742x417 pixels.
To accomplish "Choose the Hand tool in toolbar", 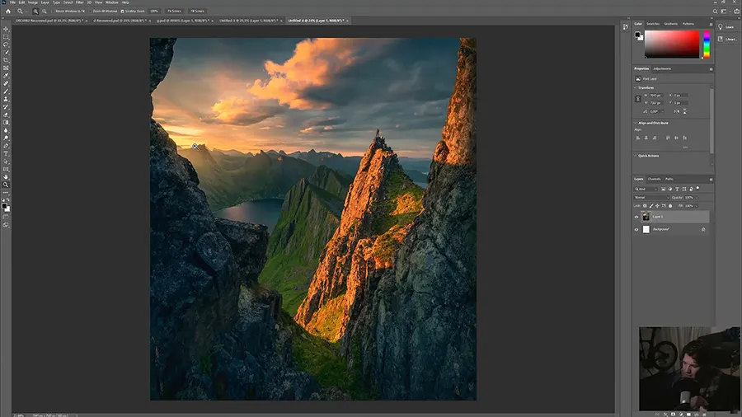I will tap(6, 176).
